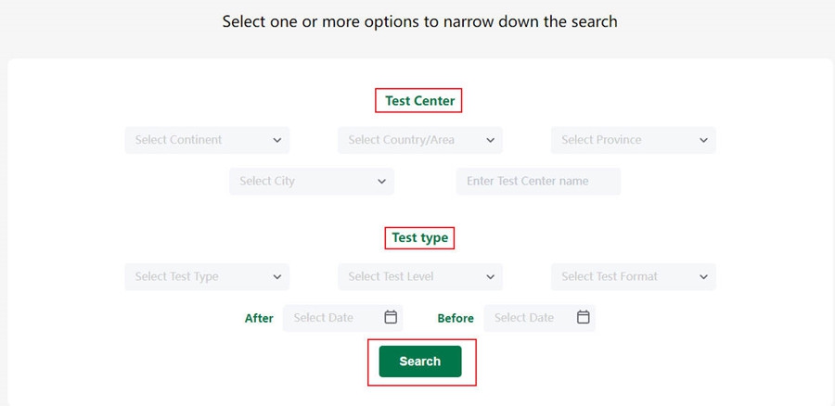Click the chevron arrow on Select Continent

(277, 140)
